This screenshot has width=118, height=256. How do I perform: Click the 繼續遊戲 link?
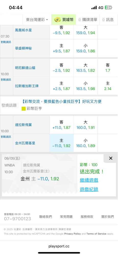(89, 180)
